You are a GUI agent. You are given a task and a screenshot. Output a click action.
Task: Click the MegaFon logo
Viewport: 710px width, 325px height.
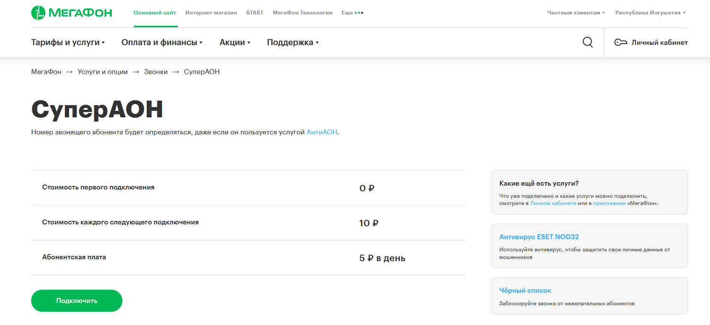point(71,13)
